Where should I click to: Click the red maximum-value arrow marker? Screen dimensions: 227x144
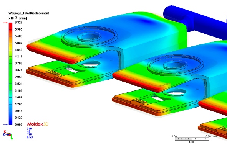5,23
